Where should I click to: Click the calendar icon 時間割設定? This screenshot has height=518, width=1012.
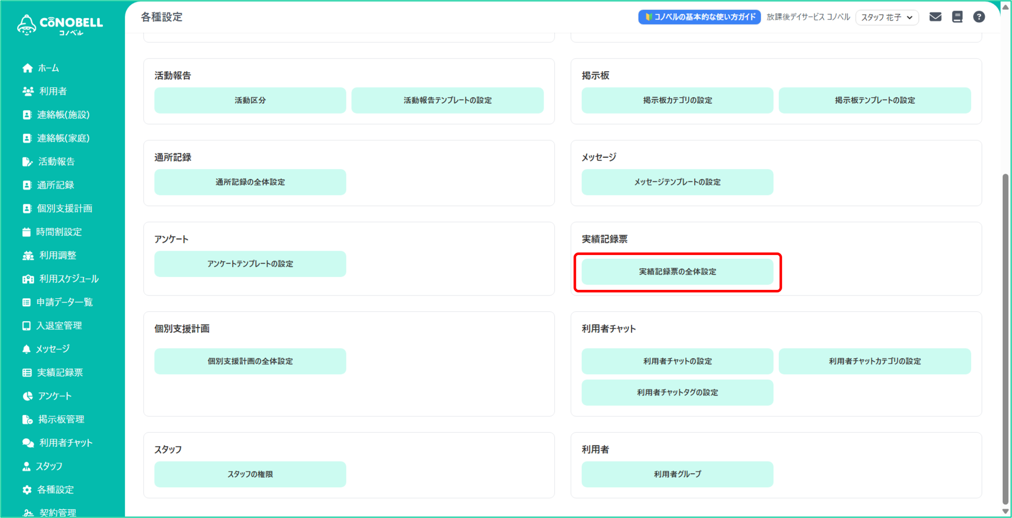pos(26,232)
